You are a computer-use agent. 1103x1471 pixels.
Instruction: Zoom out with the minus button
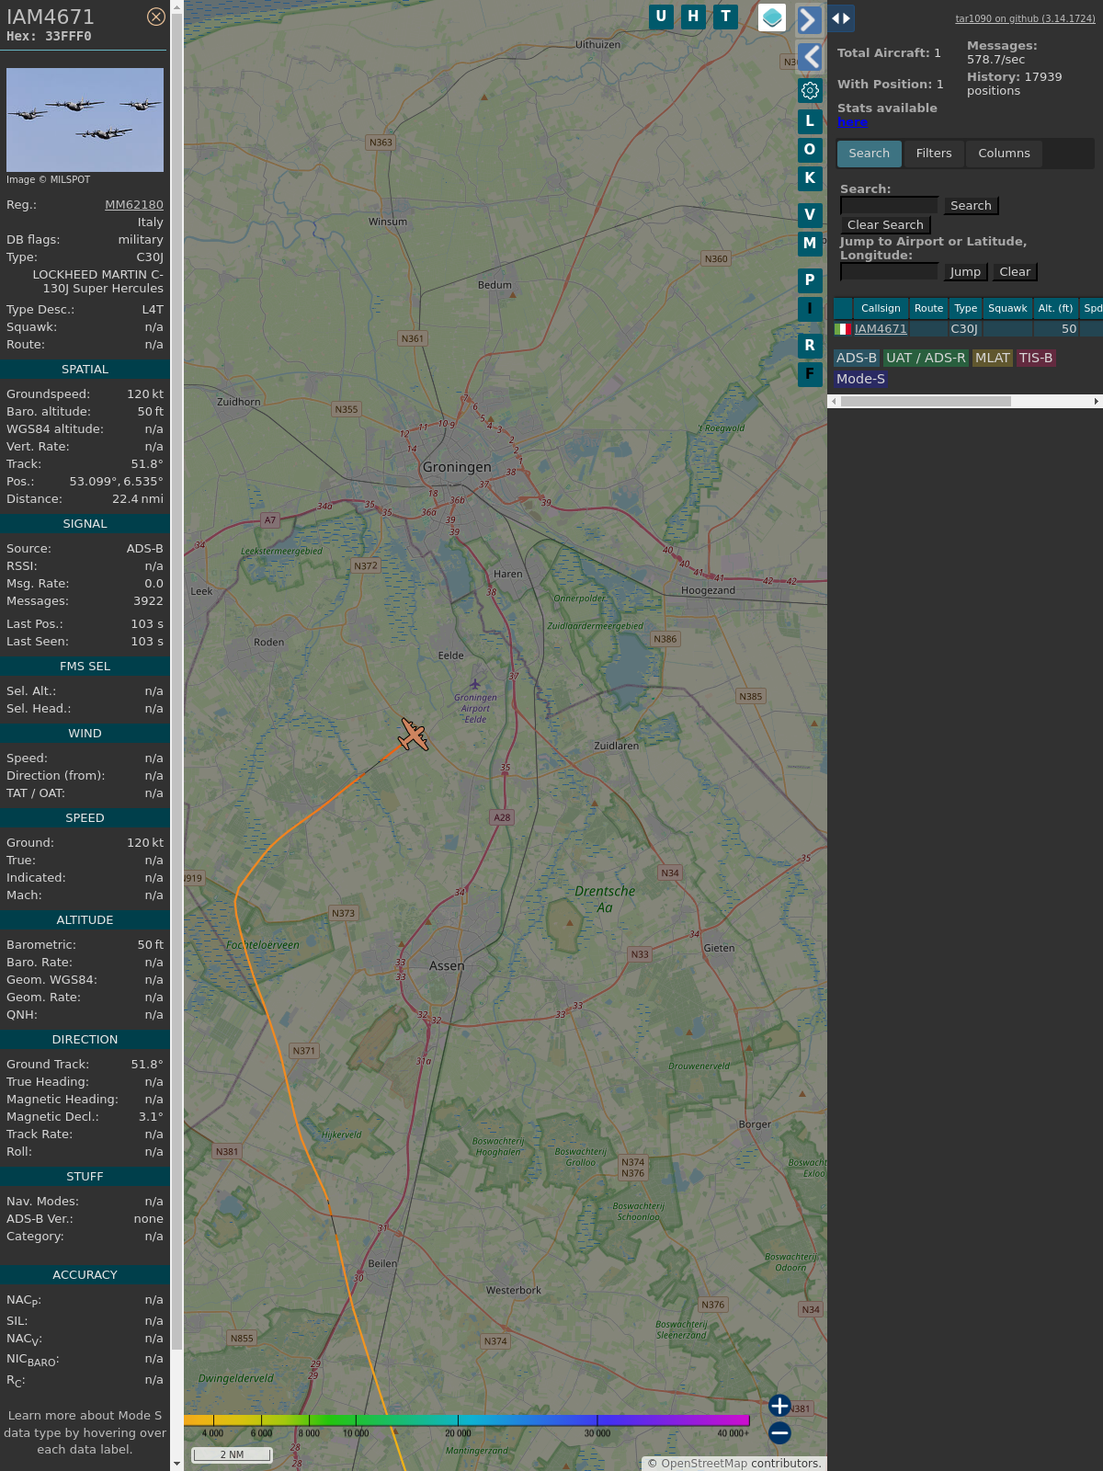click(x=779, y=1432)
